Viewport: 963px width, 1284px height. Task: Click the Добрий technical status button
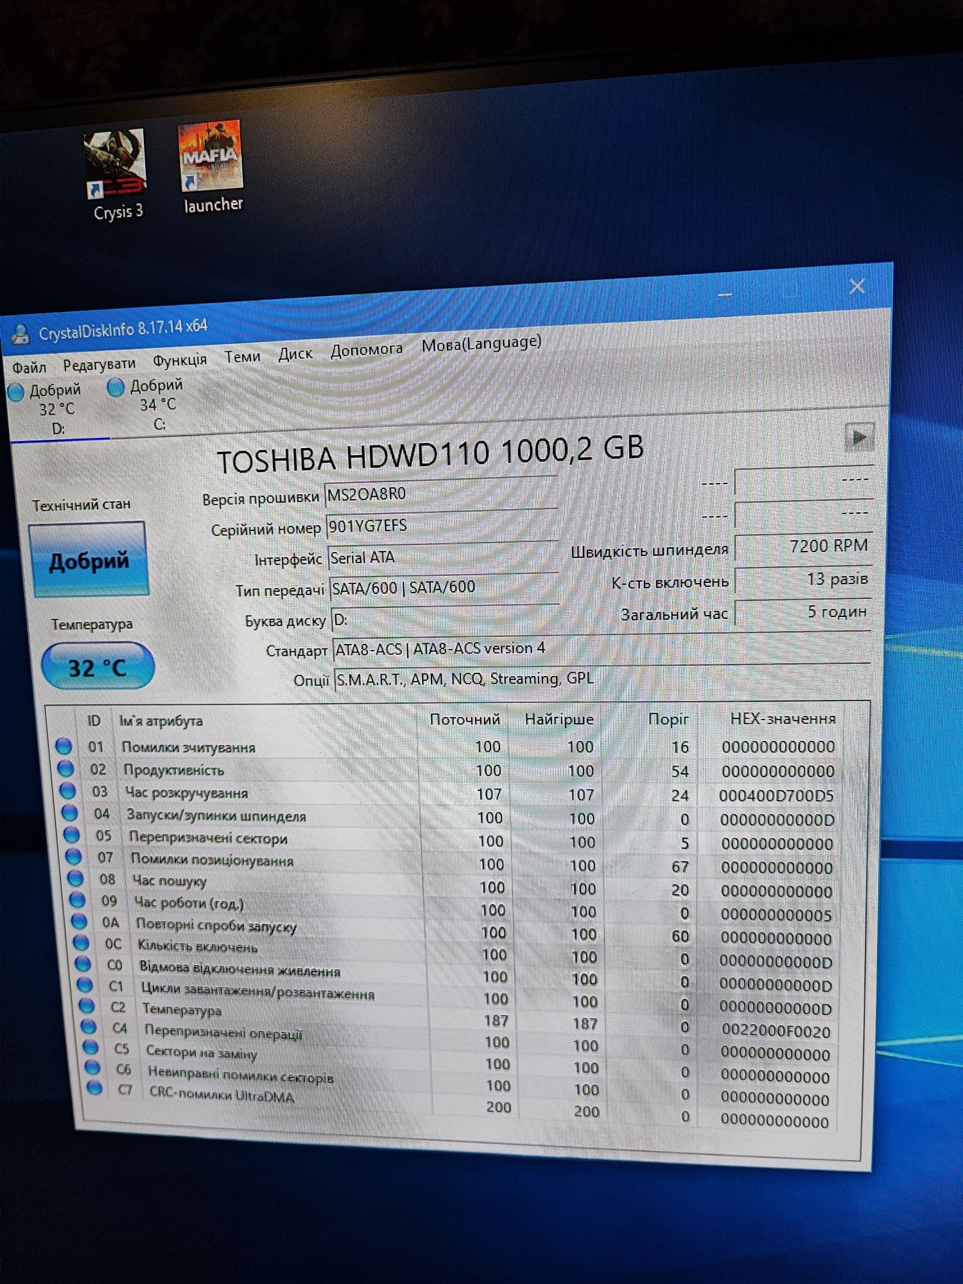[89, 560]
